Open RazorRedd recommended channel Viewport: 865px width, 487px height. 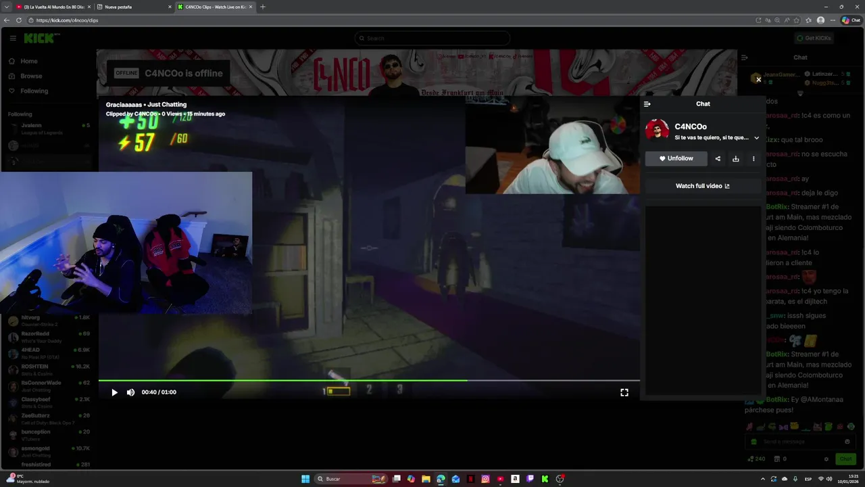tap(47, 337)
